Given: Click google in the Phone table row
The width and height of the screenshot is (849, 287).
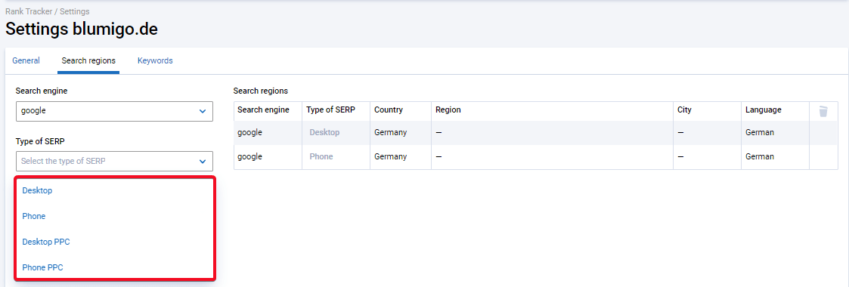Looking at the screenshot, I should (249, 157).
